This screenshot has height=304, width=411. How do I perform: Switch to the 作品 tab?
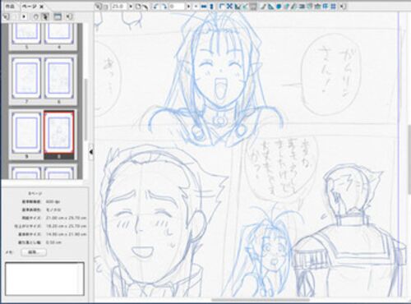coord(10,7)
